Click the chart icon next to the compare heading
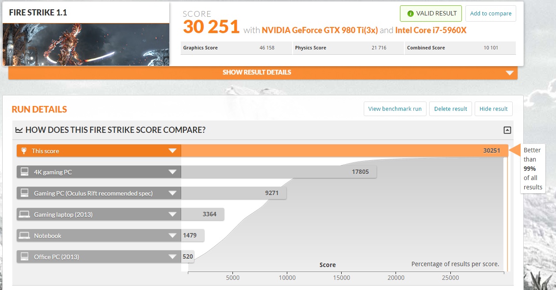The width and height of the screenshot is (556, 290). [19, 130]
